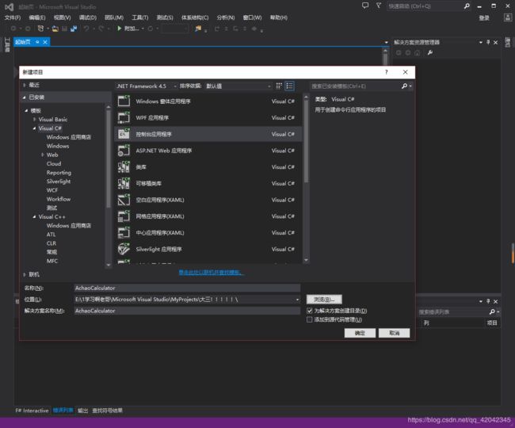Pin the Solution Explorer panel
This screenshot has width=515, height=428.
[x=488, y=42]
